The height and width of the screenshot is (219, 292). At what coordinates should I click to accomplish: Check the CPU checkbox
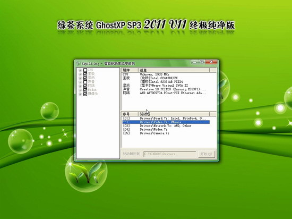point(85,70)
